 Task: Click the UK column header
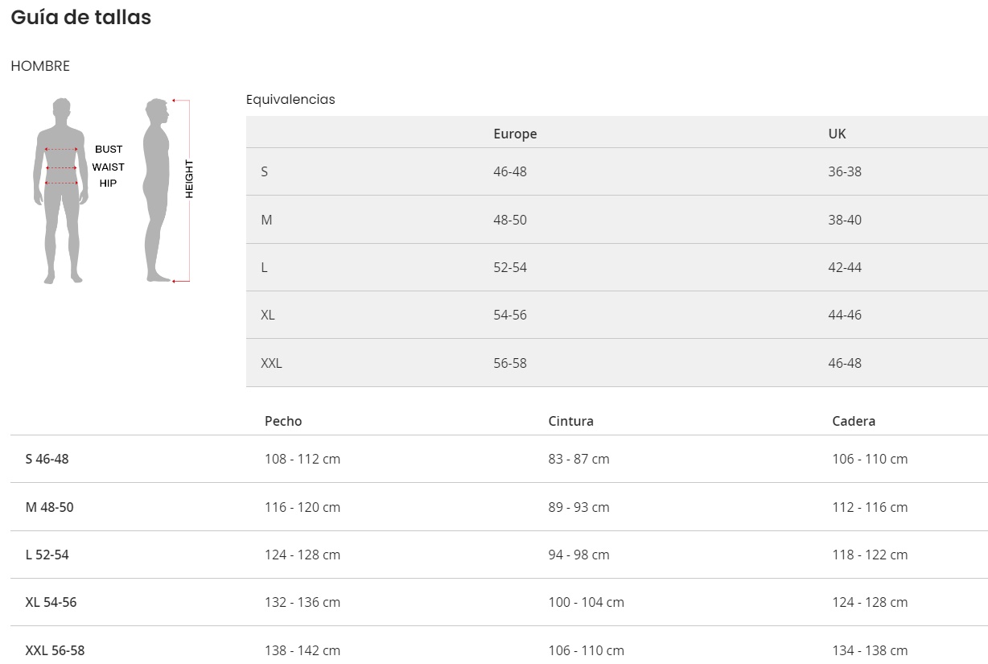[x=837, y=134]
